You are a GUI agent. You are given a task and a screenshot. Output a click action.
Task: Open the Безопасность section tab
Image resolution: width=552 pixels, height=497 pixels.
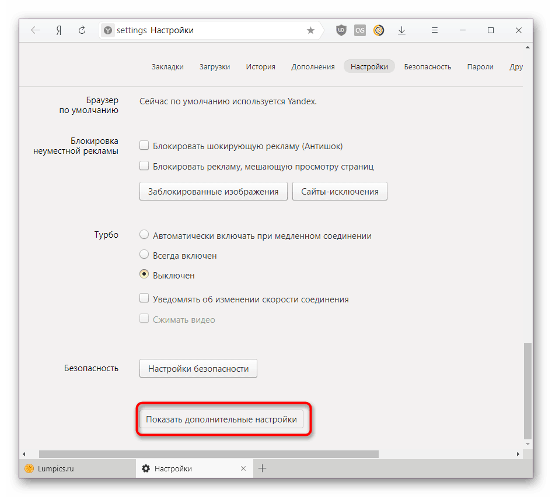[x=427, y=67]
